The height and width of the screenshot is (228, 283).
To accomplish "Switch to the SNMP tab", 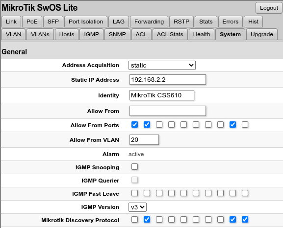I will [x=117, y=34].
